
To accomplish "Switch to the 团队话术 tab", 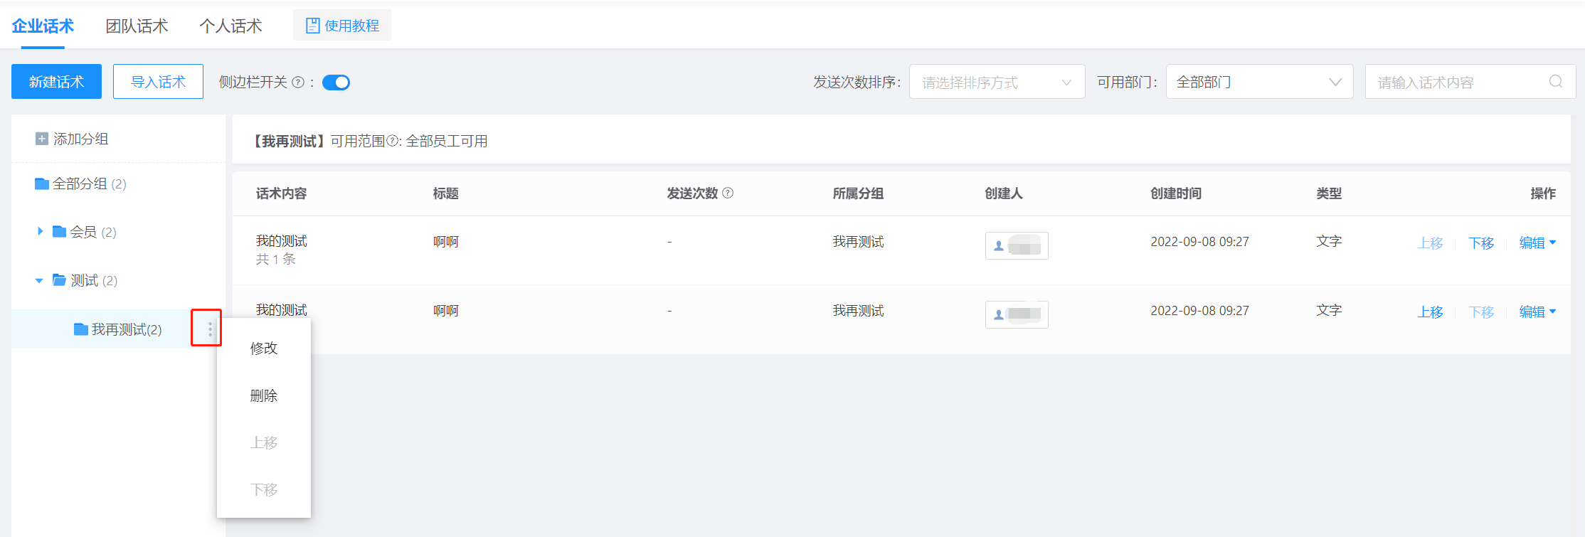I will pyautogui.click(x=137, y=26).
